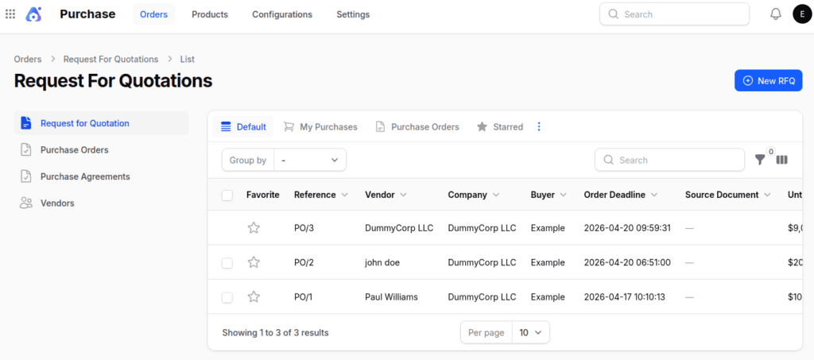
Task: Sort by the Vendor column chevron
Action: 403,195
